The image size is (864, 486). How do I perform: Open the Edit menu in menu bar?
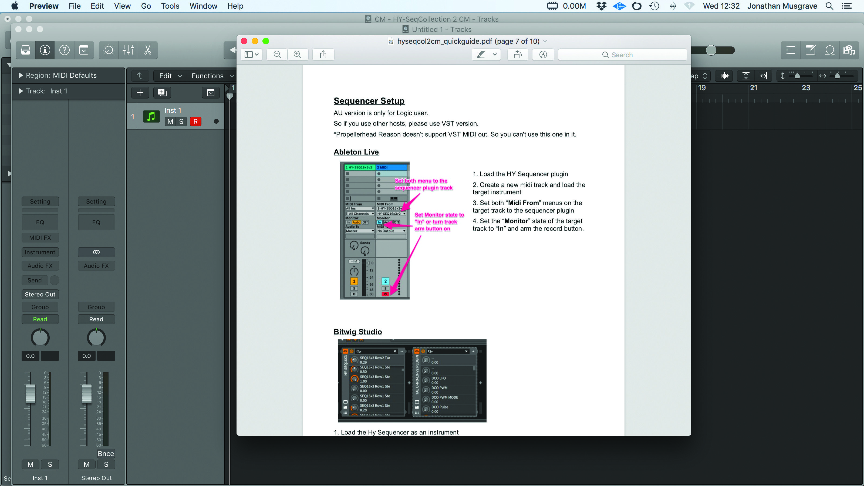coord(97,6)
